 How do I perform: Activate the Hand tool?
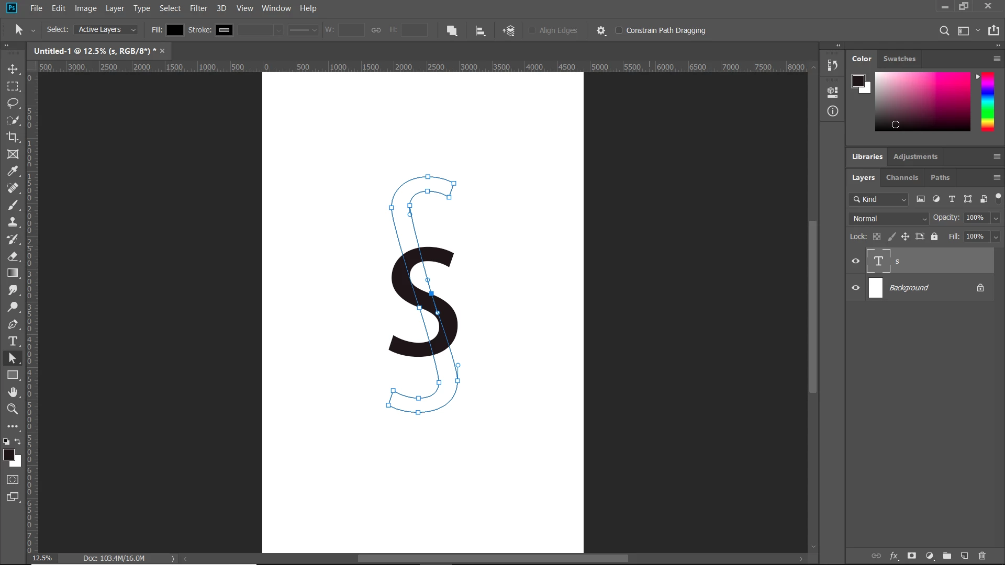[x=13, y=392]
